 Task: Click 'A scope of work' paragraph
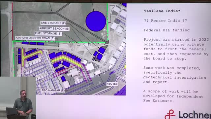tap(173, 96)
